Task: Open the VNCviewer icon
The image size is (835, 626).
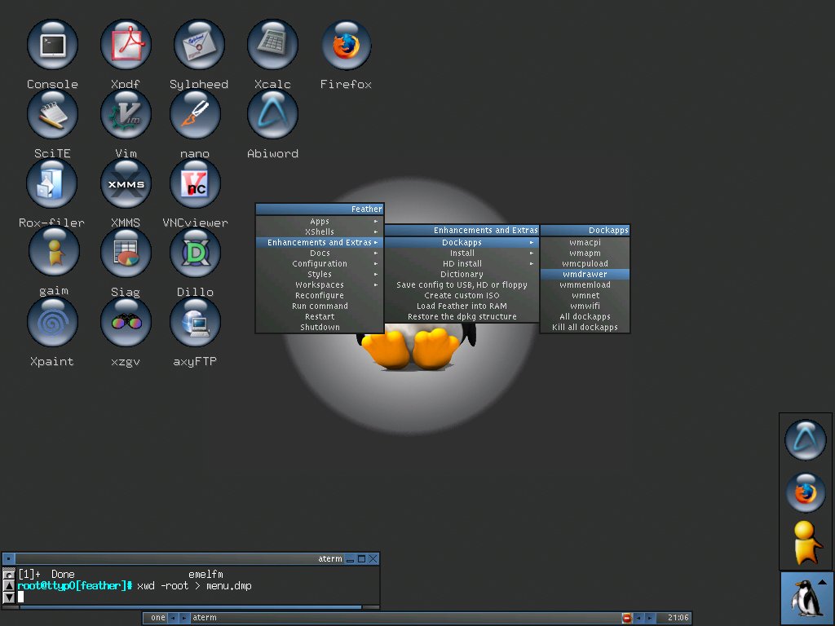Action: coord(195,183)
